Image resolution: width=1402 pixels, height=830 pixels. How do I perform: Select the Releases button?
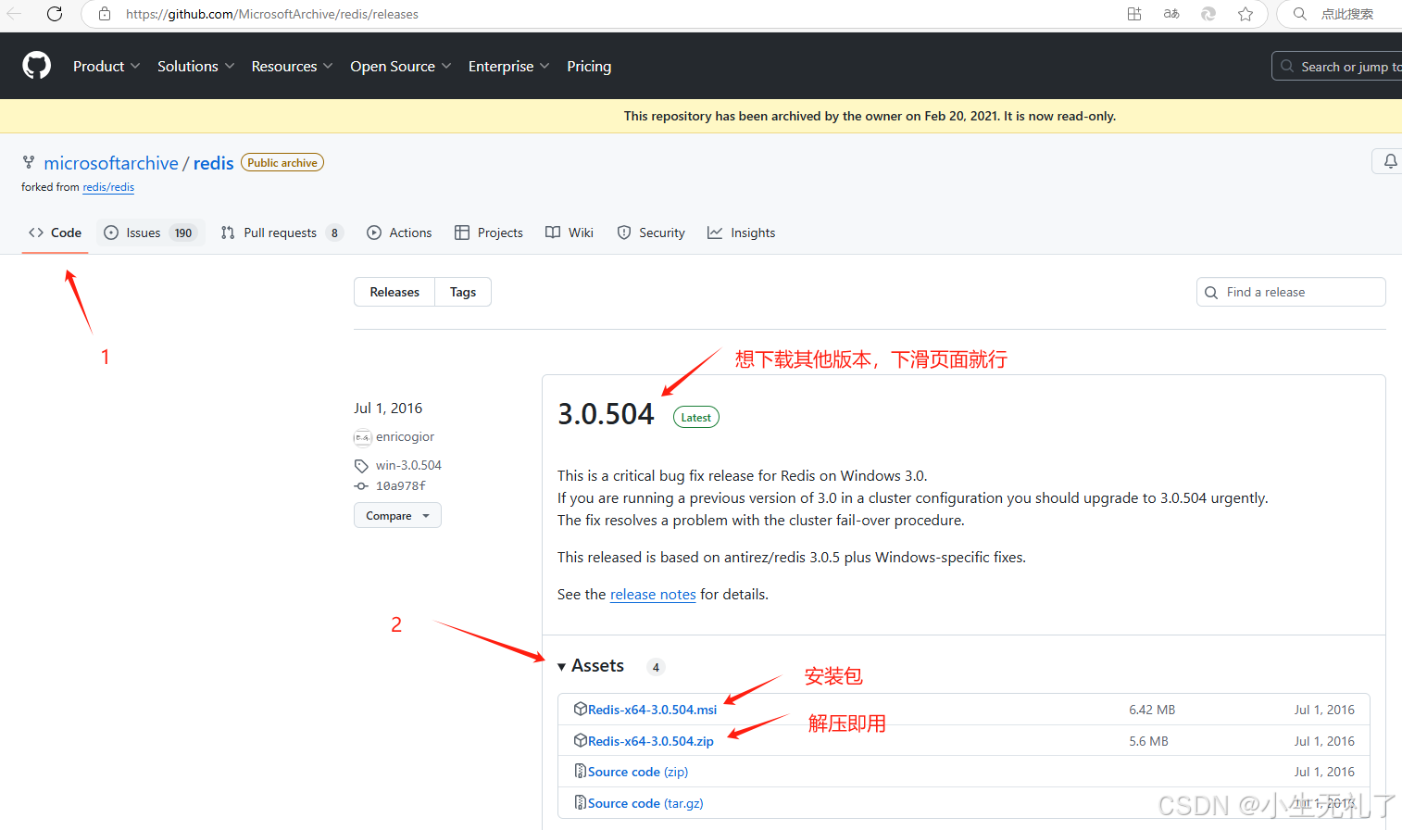[394, 292]
